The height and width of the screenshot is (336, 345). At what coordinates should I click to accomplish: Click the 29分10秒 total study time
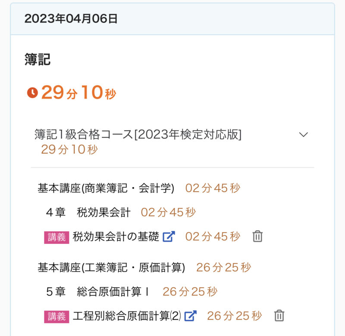coord(78,93)
